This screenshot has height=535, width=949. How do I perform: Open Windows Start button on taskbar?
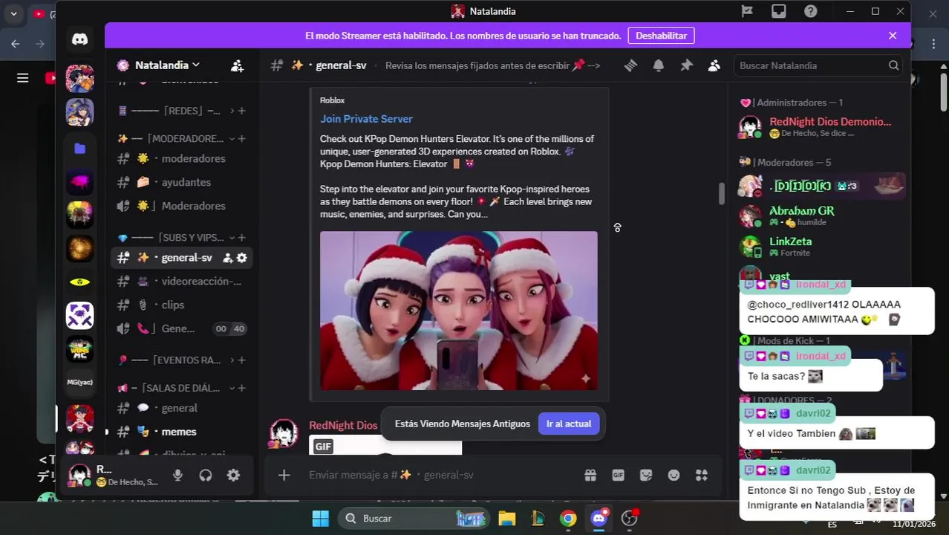click(320, 519)
